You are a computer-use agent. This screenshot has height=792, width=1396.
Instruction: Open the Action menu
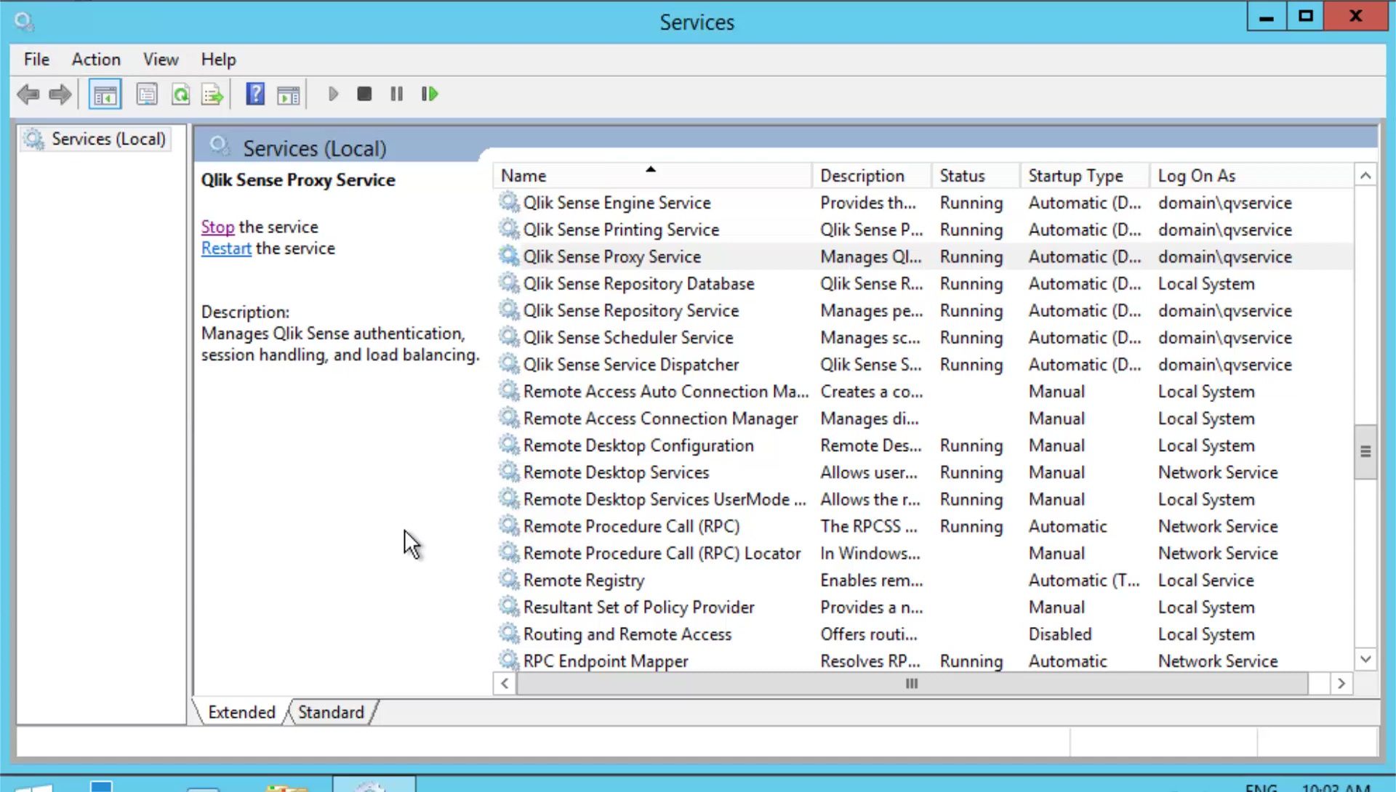pos(96,60)
